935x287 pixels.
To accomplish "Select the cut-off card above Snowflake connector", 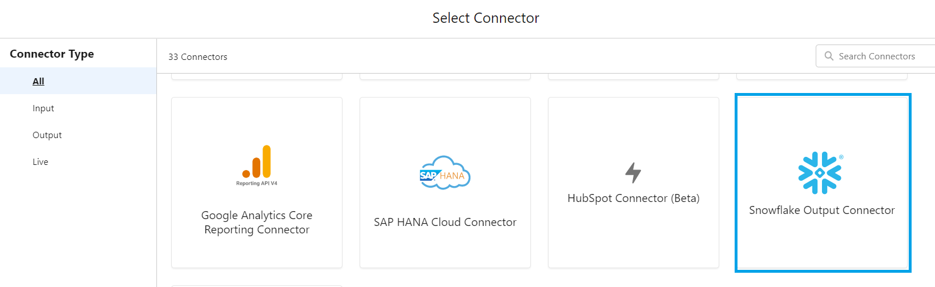I will click(821, 76).
